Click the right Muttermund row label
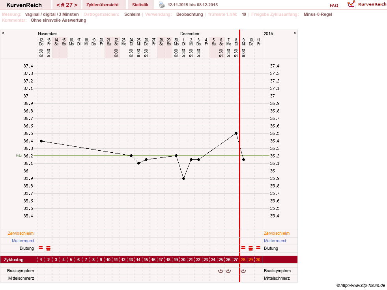The height and width of the screenshot is (290, 387). [275, 241]
